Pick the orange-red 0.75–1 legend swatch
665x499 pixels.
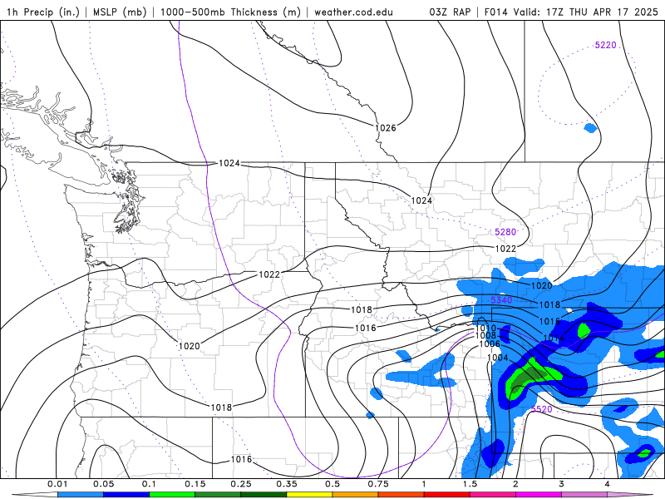(401, 495)
